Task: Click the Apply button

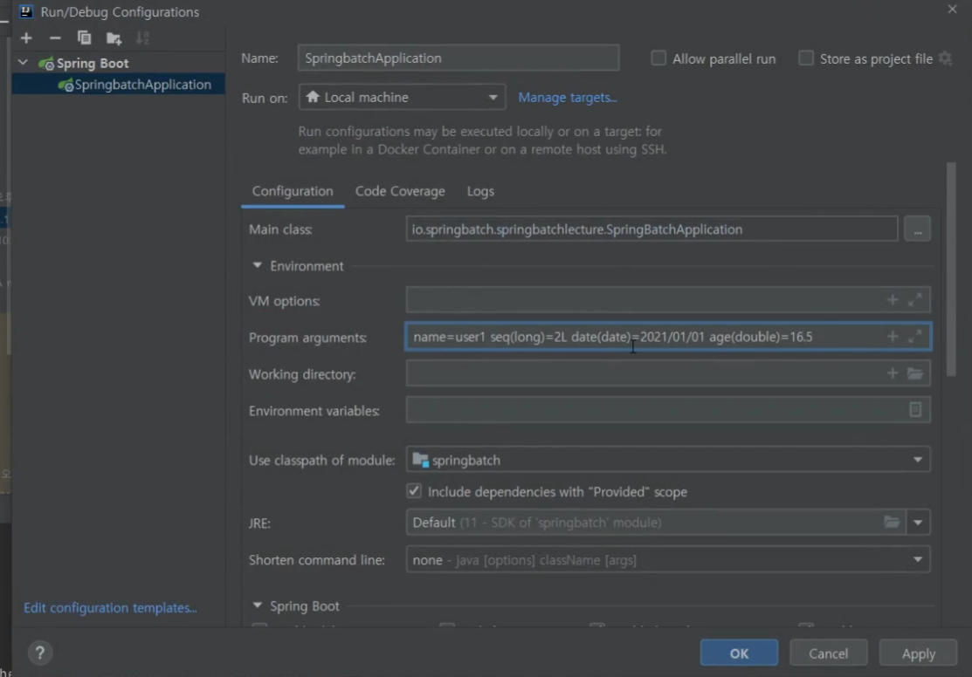Action: pos(918,653)
